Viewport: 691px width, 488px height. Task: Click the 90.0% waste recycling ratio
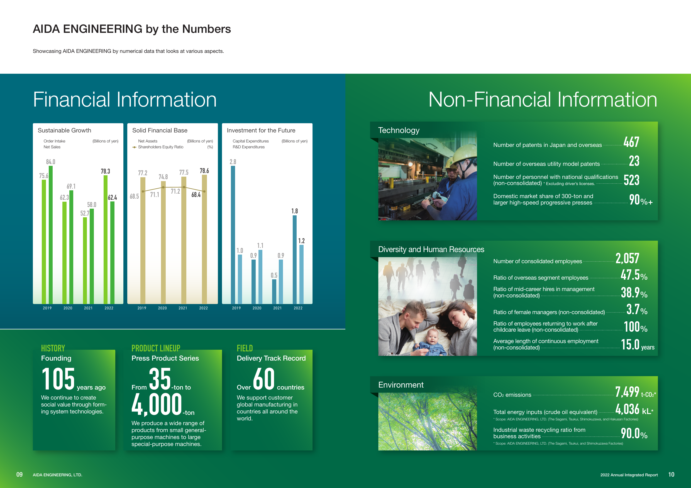tap(634, 433)
